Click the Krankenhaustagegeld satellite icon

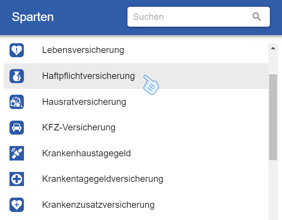point(17,153)
